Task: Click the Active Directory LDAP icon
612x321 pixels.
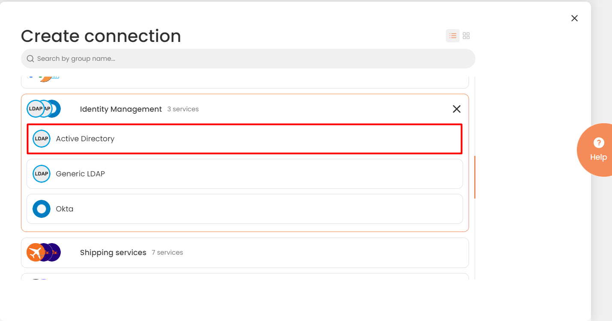Action: (x=42, y=139)
